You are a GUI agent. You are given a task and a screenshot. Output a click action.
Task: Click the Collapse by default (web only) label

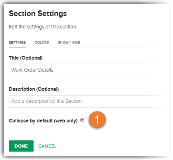43,121
